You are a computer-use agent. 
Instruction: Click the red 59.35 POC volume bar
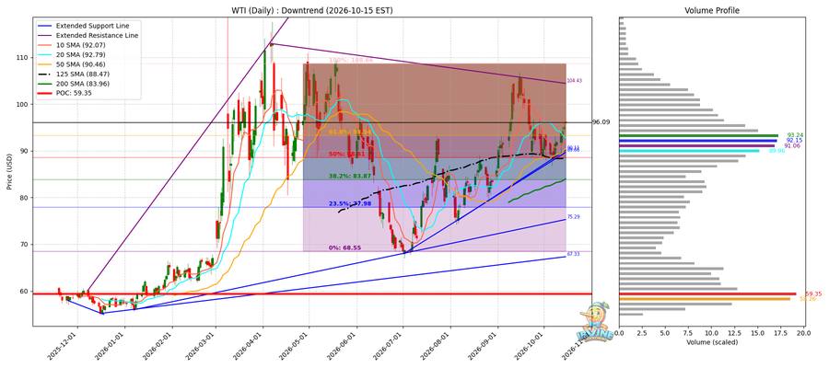pyautogui.click(x=707, y=293)
